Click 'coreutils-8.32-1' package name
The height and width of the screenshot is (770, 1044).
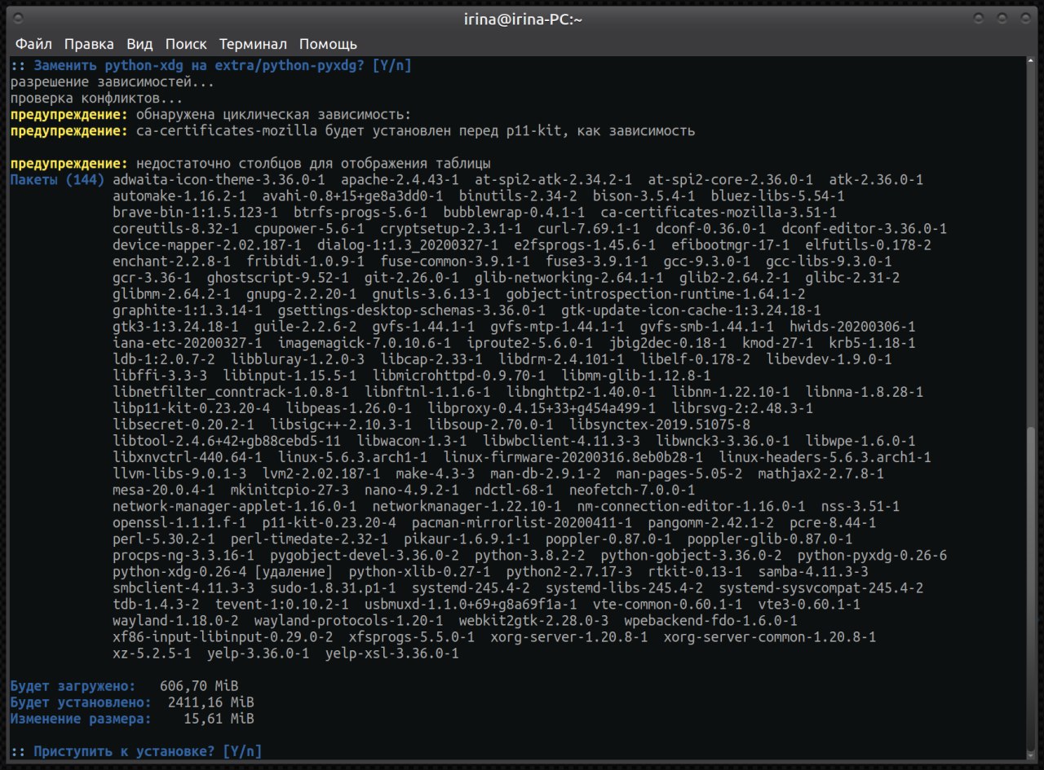175,228
